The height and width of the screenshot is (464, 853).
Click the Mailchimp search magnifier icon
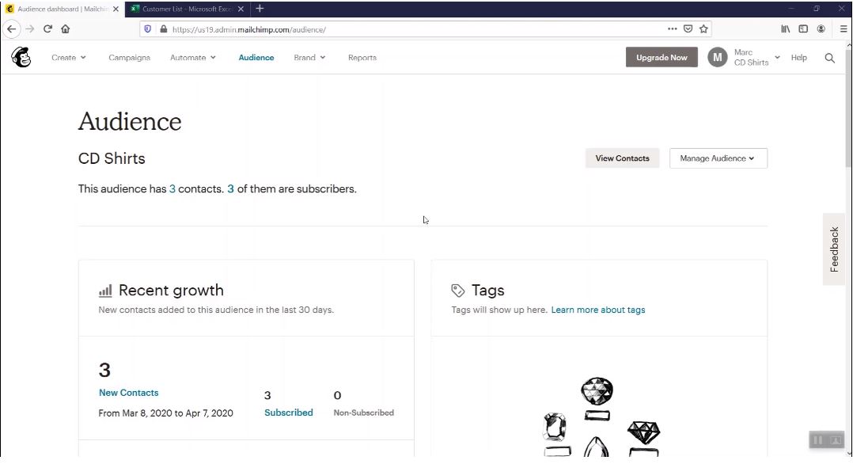click(829, 58)
